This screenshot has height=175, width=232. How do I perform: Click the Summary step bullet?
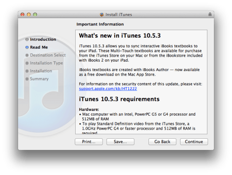[27, 79]
